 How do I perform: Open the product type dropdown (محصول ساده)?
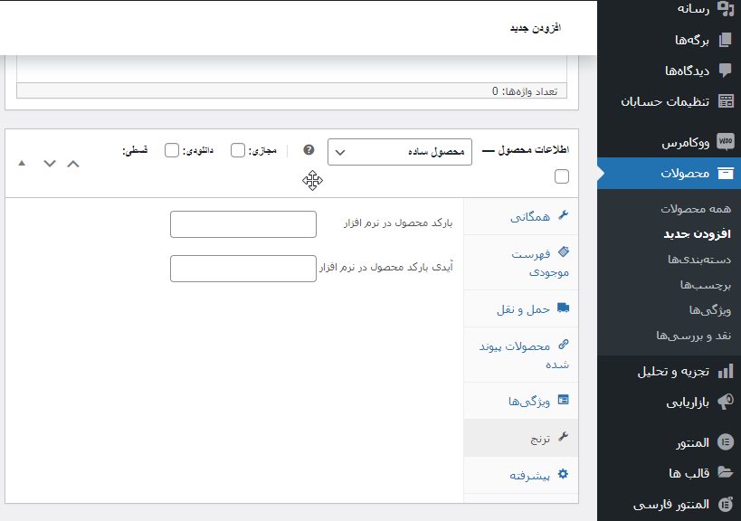tap(400, 152)
